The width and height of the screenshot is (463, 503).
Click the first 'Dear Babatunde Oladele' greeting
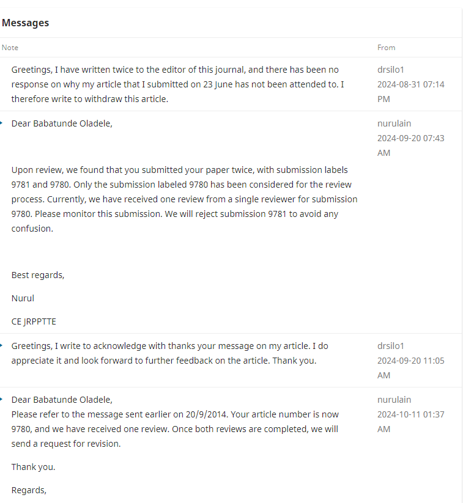click(x=62, y=123)
